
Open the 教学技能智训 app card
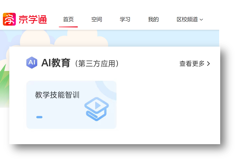pyautogui.click(x=71, y=105)
